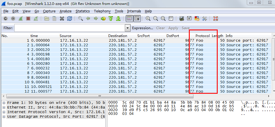This screenshot has width=275, height=127.
Task: Open the Analyze menu
Action: 65,11
